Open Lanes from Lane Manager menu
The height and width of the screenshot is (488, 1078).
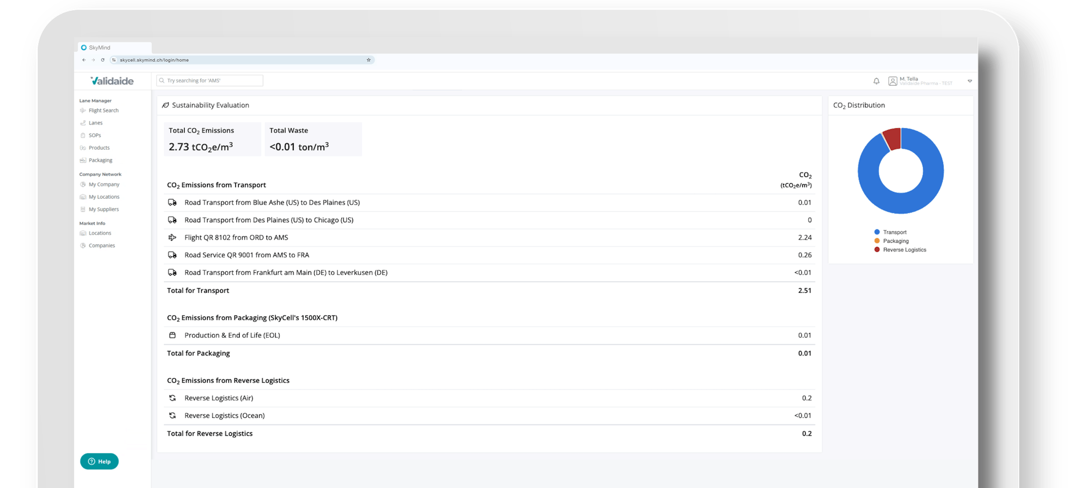95,123
